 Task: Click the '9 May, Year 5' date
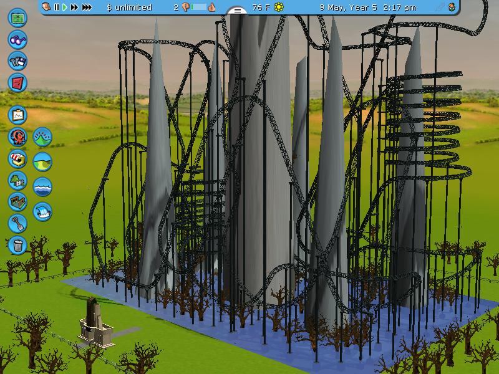click(x=348, y=7)
